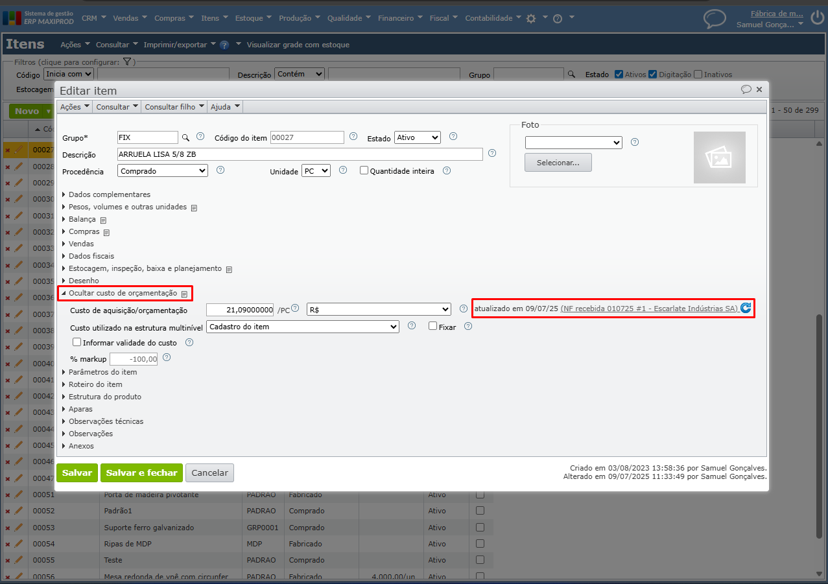The height and width of the screenshot is (584, 828).
Task: Click help icon next to Procedência dropdown
Action: [220, 170]
